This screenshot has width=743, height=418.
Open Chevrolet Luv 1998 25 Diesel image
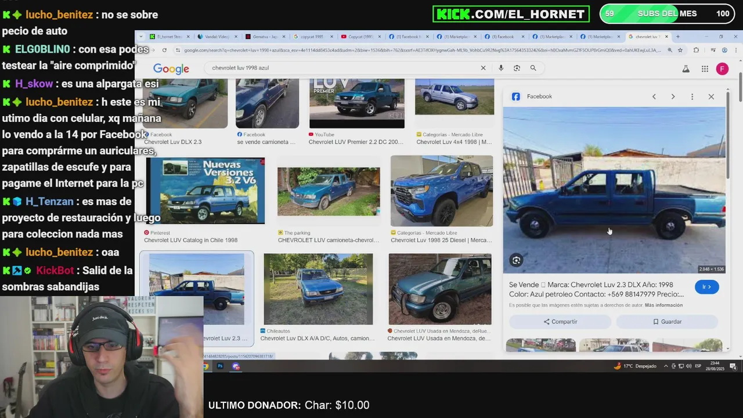[x=442, y=190]
